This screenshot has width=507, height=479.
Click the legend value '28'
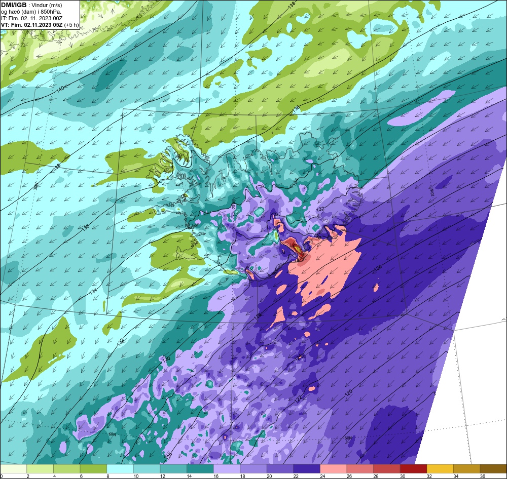(376, 476)
